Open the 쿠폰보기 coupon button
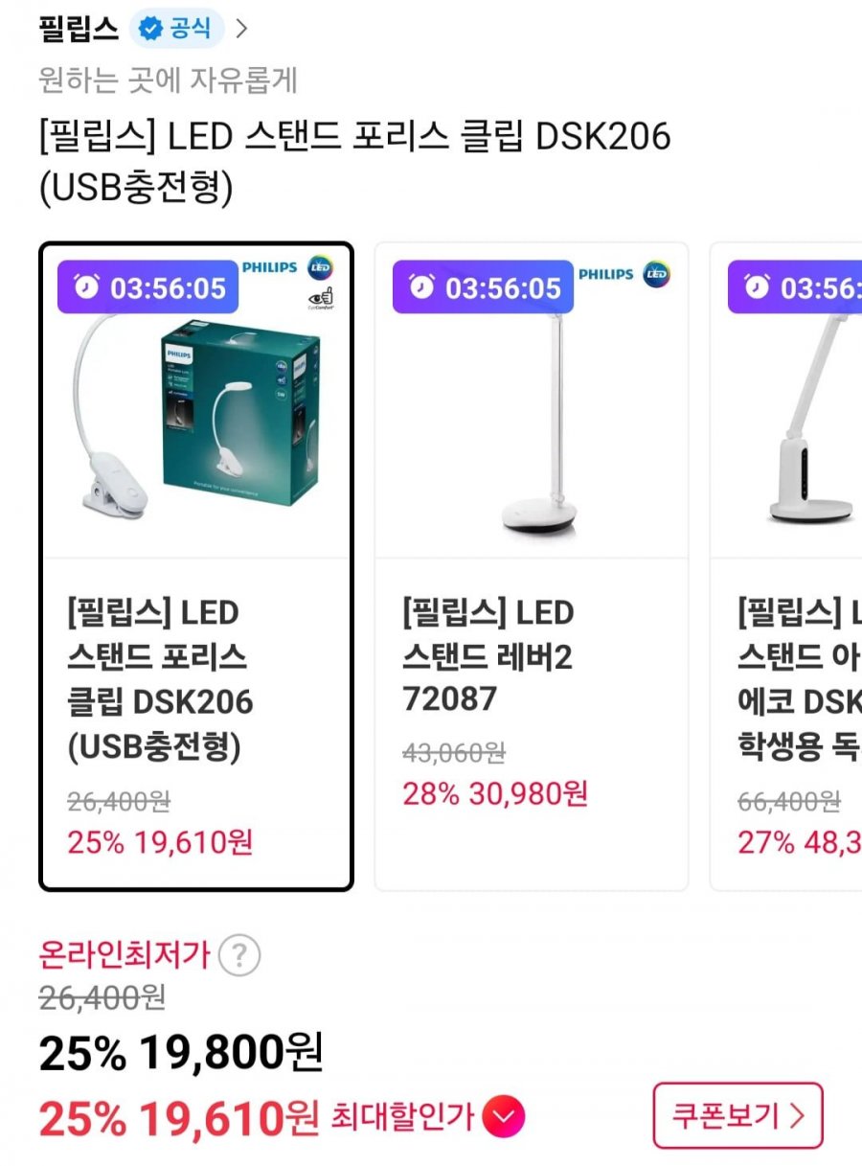This screenshot has width=862, height=1166. click(737, 1115)
